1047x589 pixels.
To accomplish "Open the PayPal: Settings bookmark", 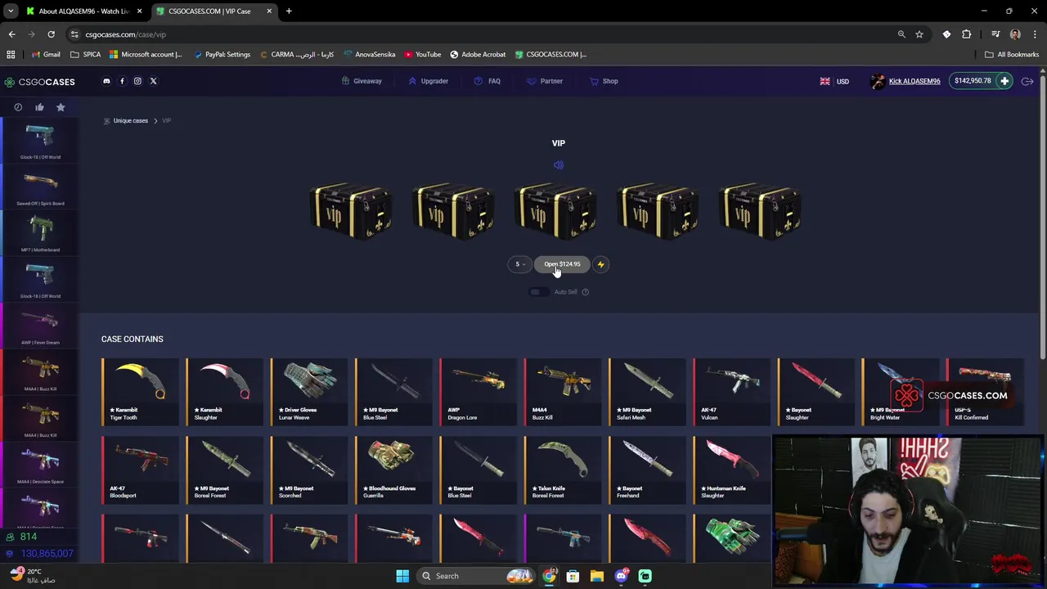I will [x=222, y=54].
